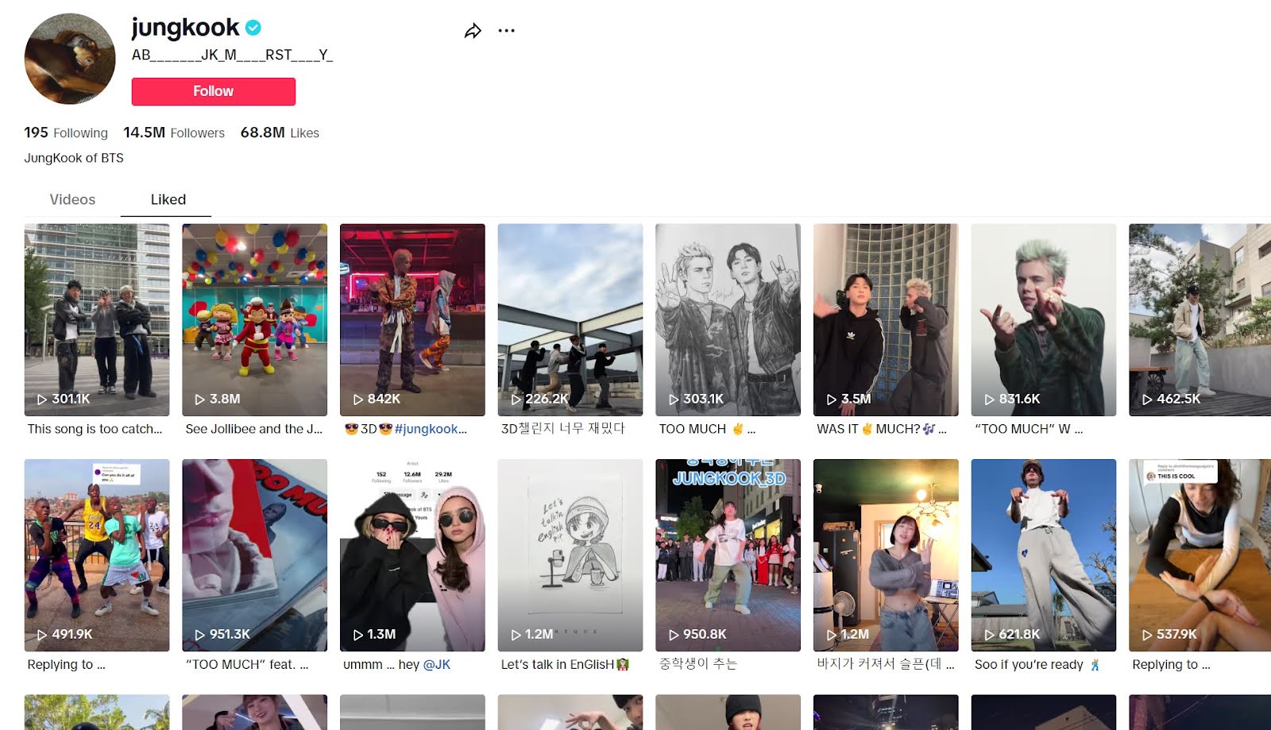Open the Let's talk in EnGlisH drawing video

pyautogui.click(x=570, y=555)
